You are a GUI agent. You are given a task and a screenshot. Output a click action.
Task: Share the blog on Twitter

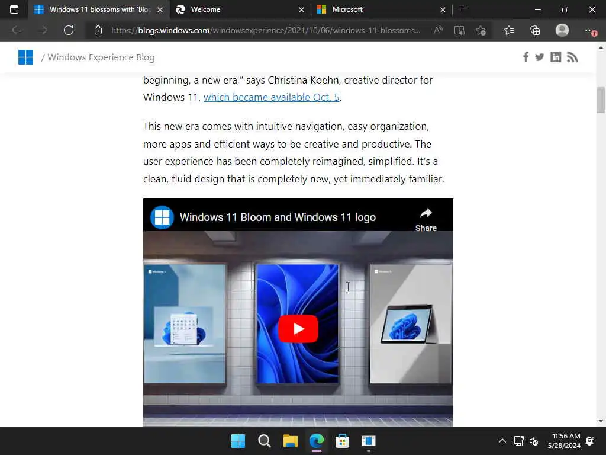pyautogui.click(x=540, y=57)
